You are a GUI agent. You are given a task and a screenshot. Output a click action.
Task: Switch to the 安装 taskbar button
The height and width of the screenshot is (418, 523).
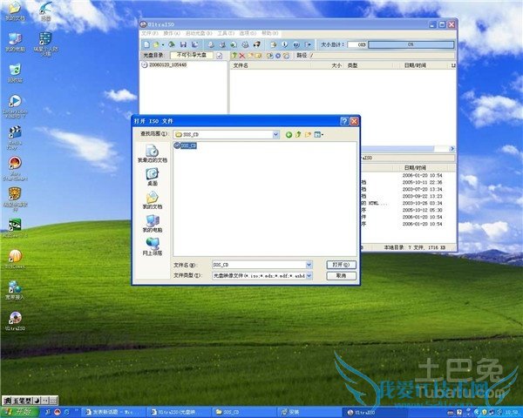(309, 412)
